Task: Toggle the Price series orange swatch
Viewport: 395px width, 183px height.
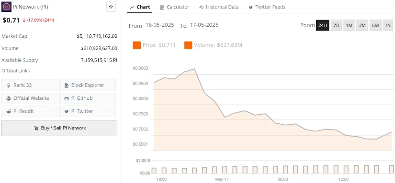Action: coord(137,45)
